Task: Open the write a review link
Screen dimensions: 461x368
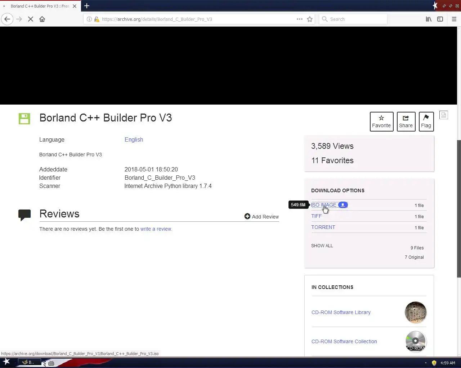Action: [156, 229]
